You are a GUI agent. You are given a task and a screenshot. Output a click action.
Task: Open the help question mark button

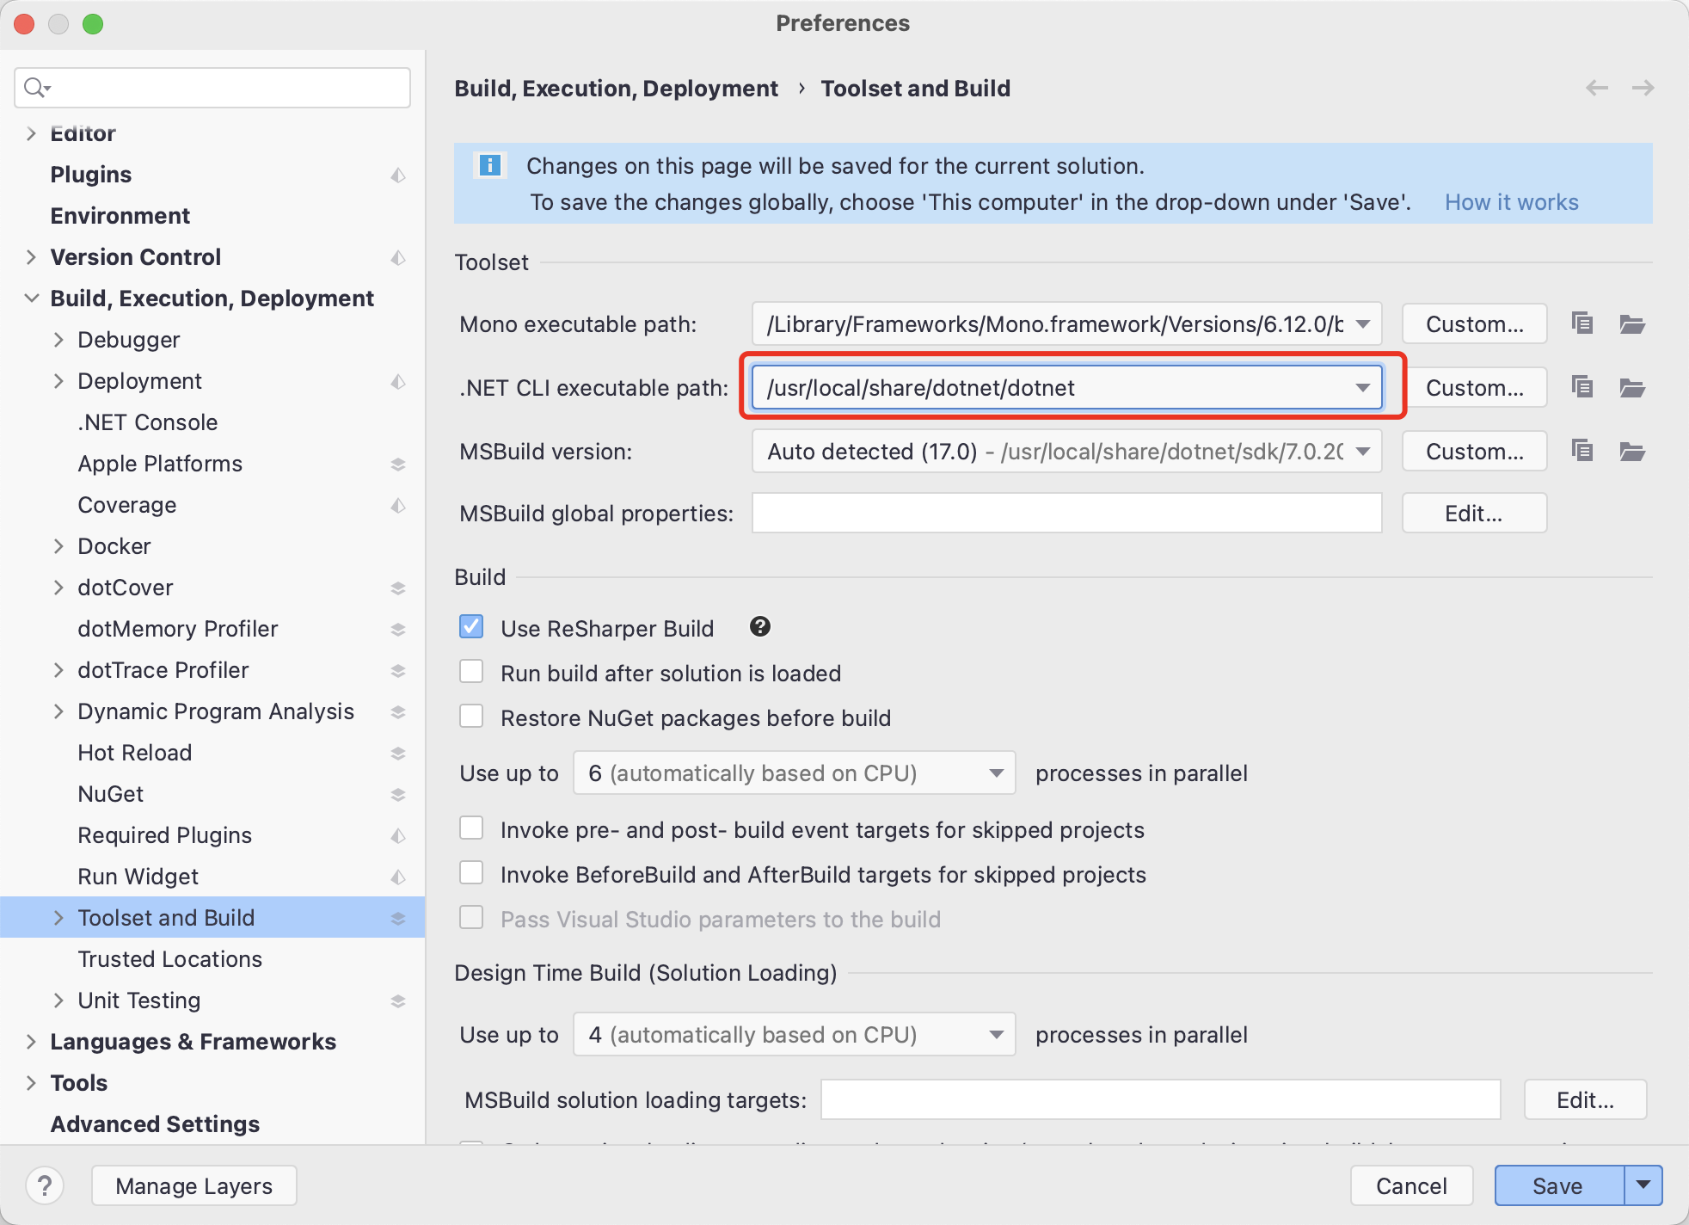pos(45,1185)
